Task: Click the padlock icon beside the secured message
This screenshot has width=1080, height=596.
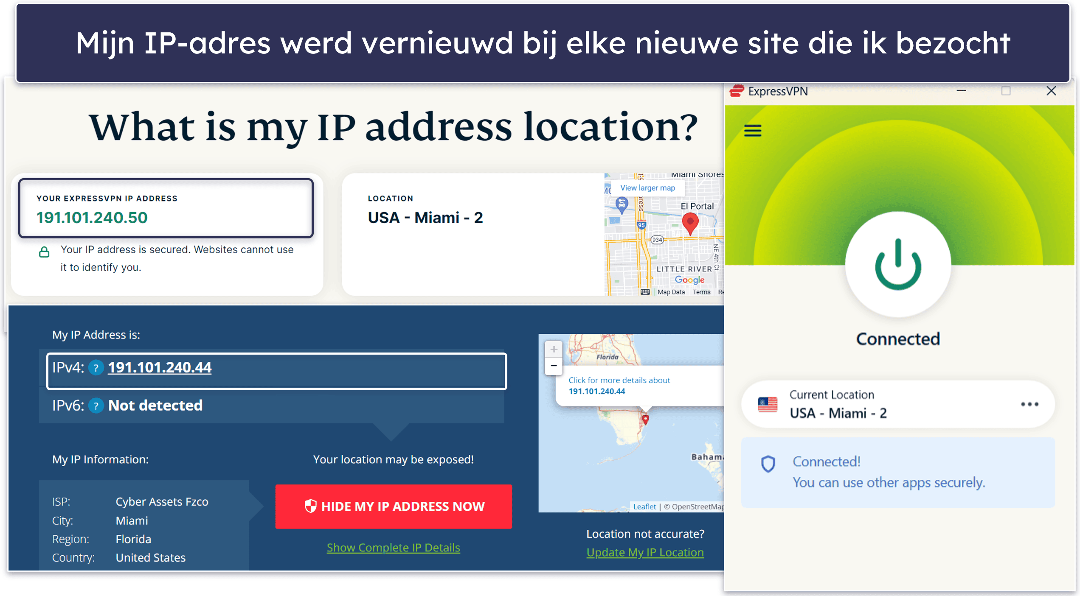Action: click(x=44, y=252)
